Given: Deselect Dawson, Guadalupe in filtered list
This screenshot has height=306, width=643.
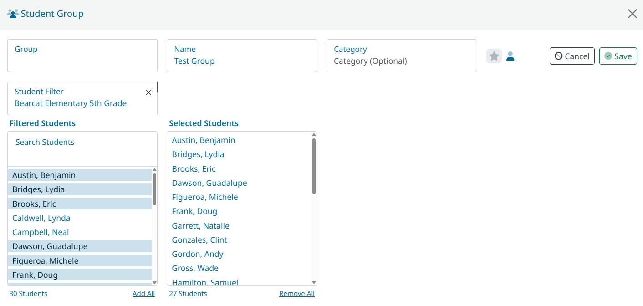Looking at the screenshot, I should click(x=50, y=246).
